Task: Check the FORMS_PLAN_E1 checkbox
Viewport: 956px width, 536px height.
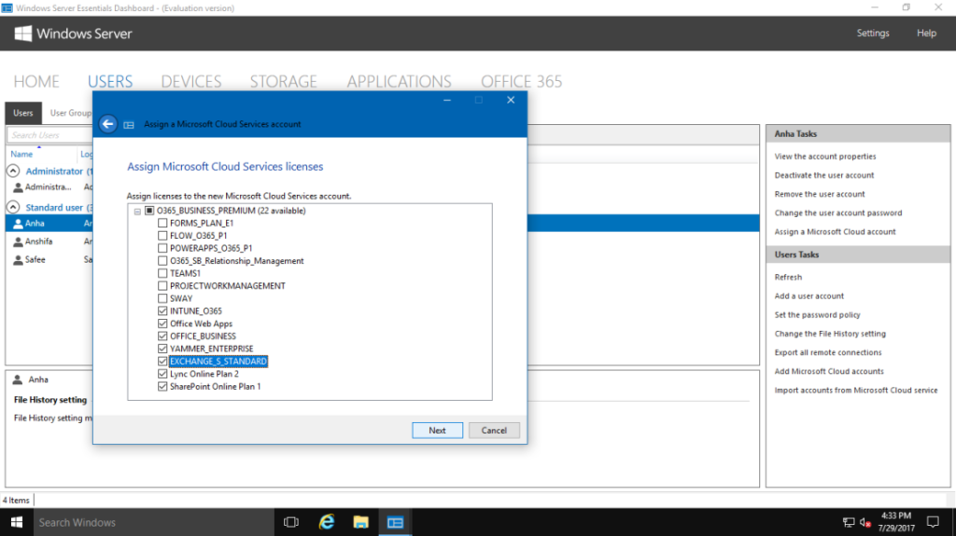Action: [x=162, y=224]
